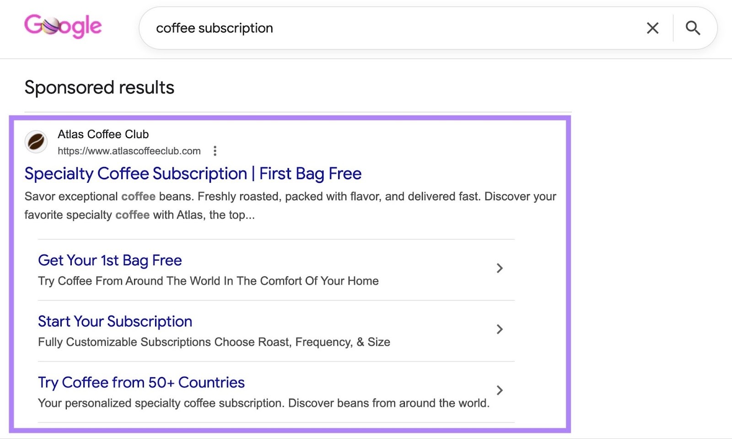732x439 pixels.
Task: Click the Atlas Coffee Club coffee bean favicon
Action: tap(36, 142)
